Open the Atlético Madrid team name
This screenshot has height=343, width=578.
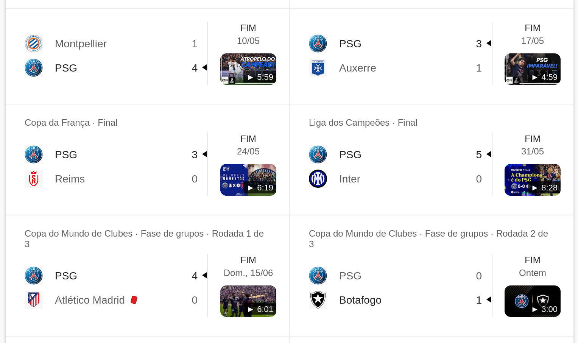click(x=90, y=300)
